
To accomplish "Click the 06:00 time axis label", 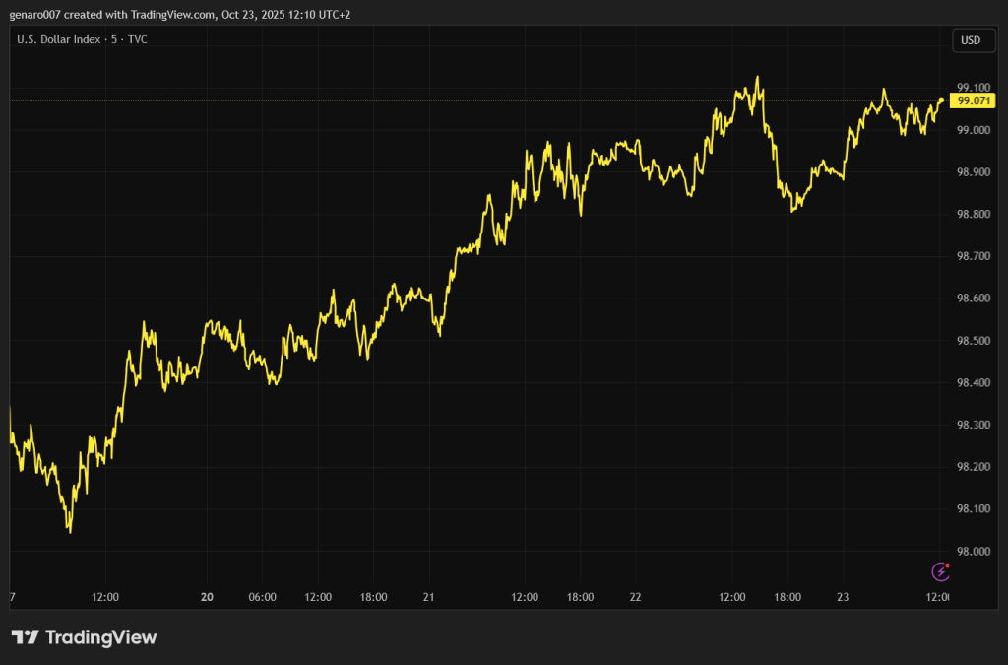I will [x=263, y=597].
